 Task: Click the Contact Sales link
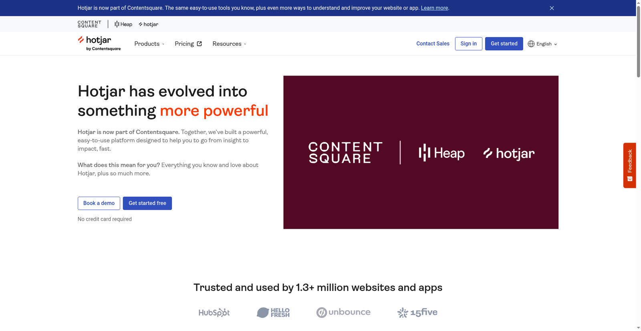[x=433, y=44]
